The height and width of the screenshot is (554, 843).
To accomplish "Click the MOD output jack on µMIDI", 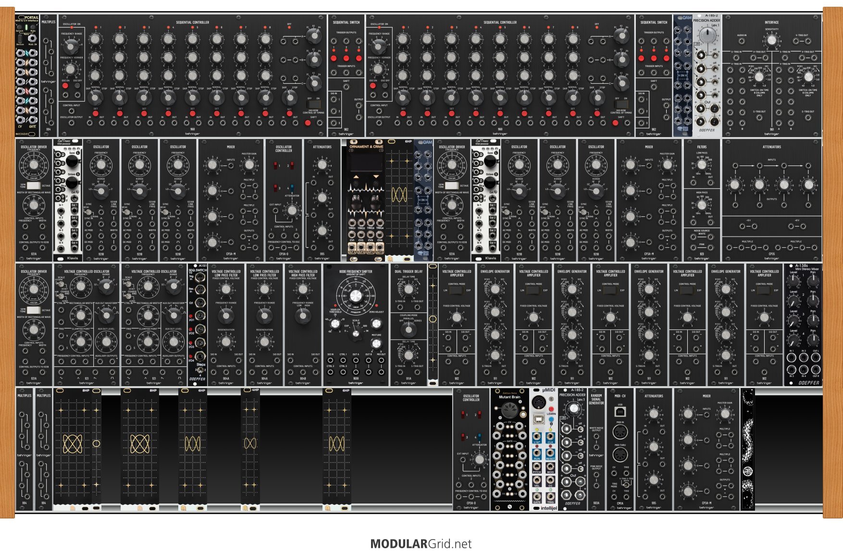I will click(550, 466).
